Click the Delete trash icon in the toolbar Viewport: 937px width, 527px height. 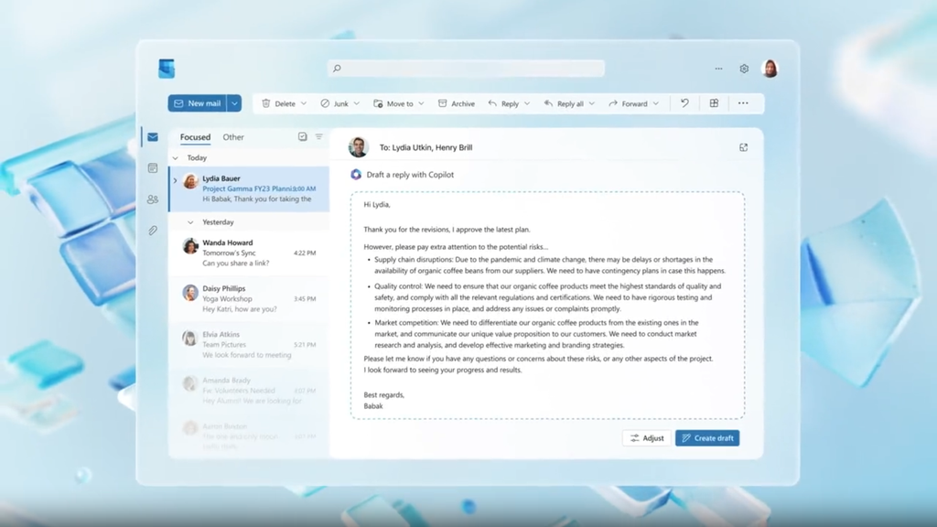pyautogui.click(x=265, y=103)
